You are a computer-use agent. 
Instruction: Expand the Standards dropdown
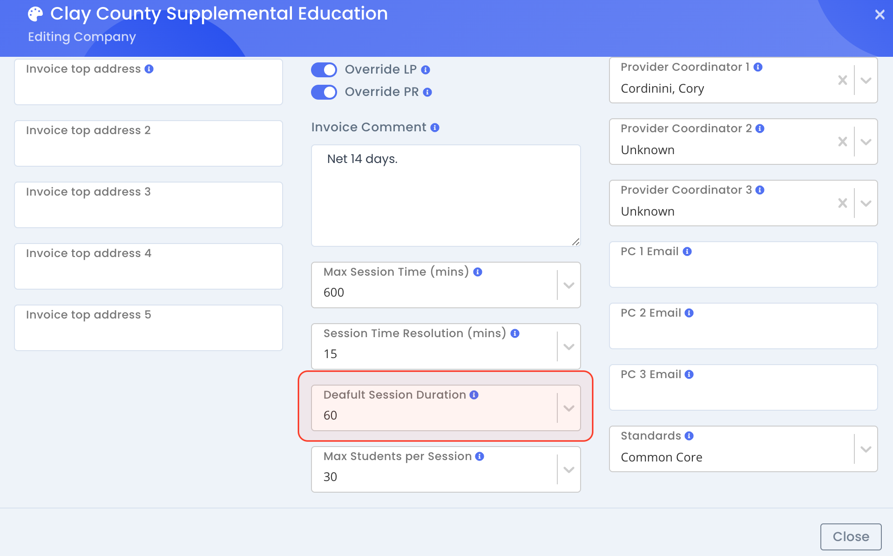click(866, 449)
